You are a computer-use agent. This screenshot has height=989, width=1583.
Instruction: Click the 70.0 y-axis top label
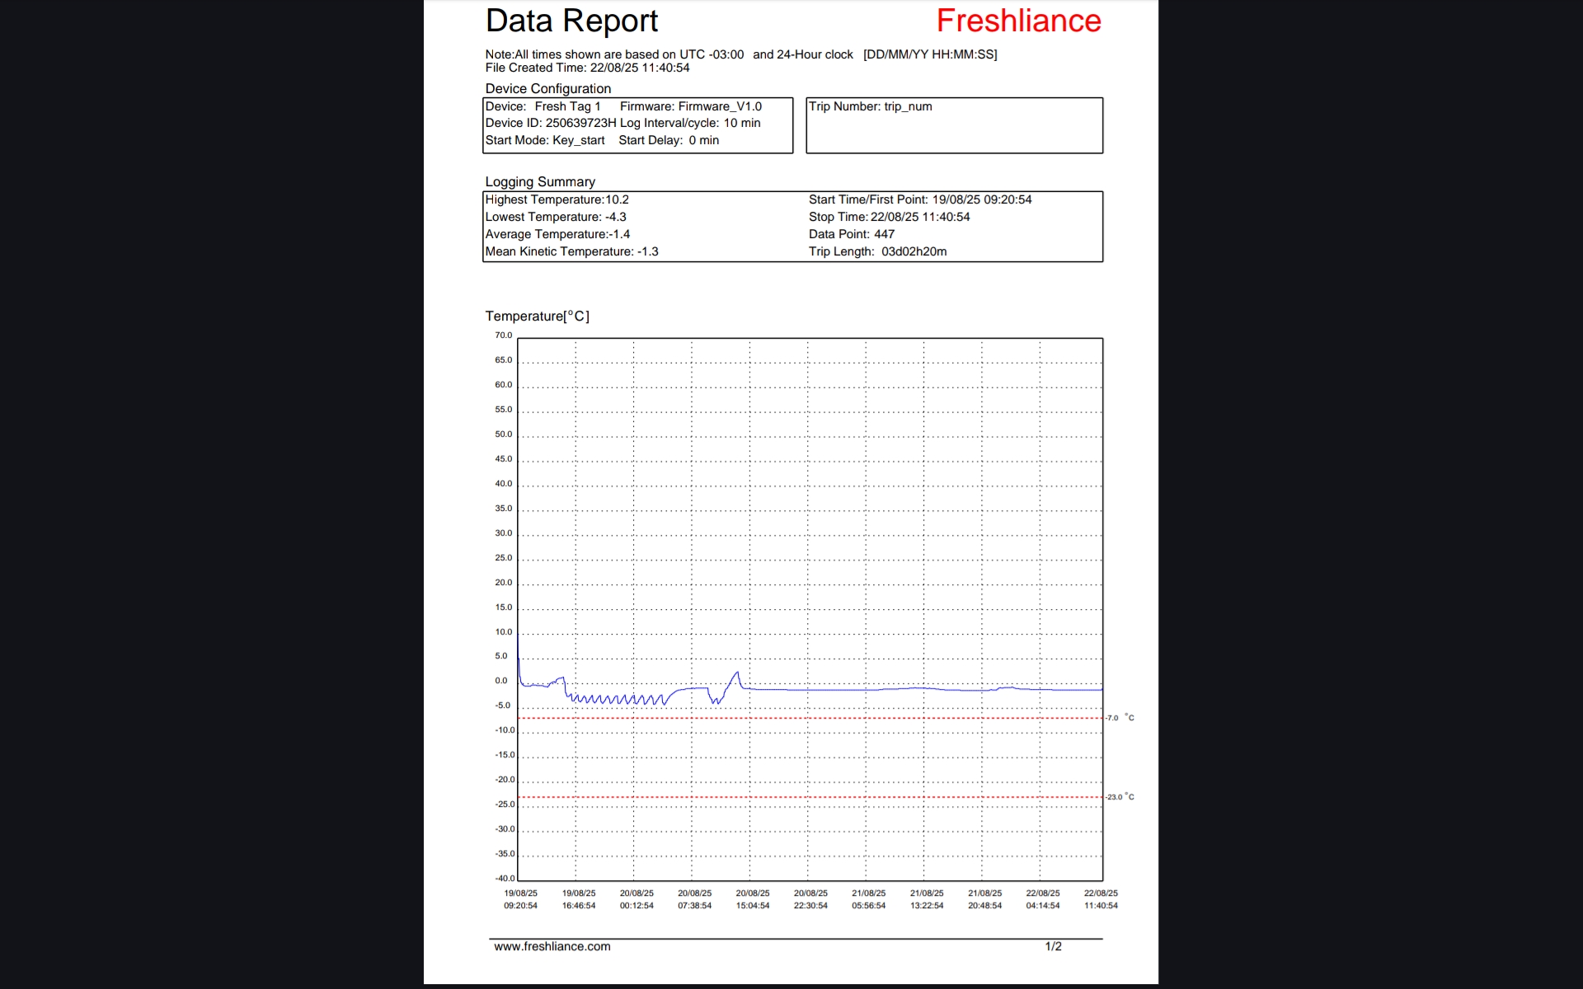503,335
